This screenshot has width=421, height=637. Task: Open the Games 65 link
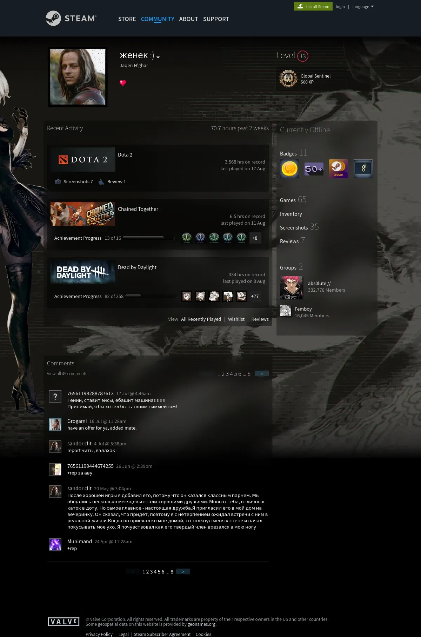[293, 200]
